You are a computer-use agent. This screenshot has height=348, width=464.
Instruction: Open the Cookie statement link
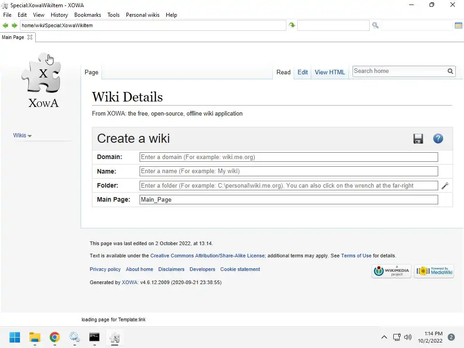pyautogui.click(x=240, y=269)
